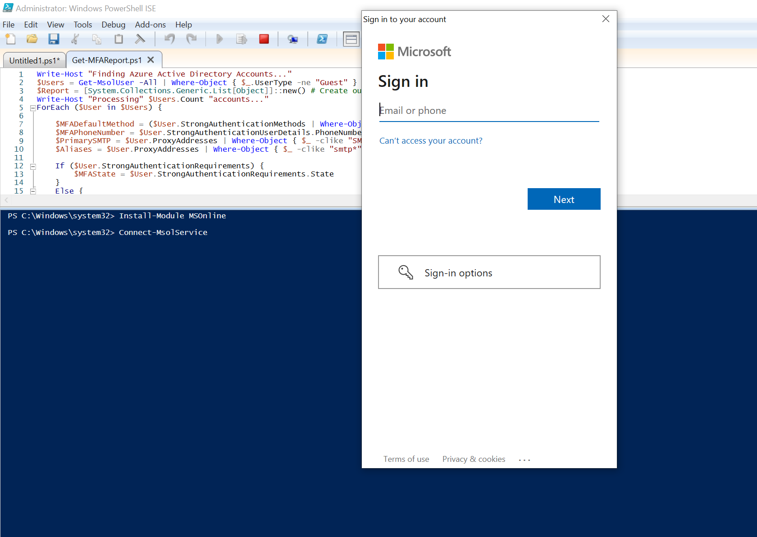Click the New Remote PowerShell Tab icon

click(293, 39)
